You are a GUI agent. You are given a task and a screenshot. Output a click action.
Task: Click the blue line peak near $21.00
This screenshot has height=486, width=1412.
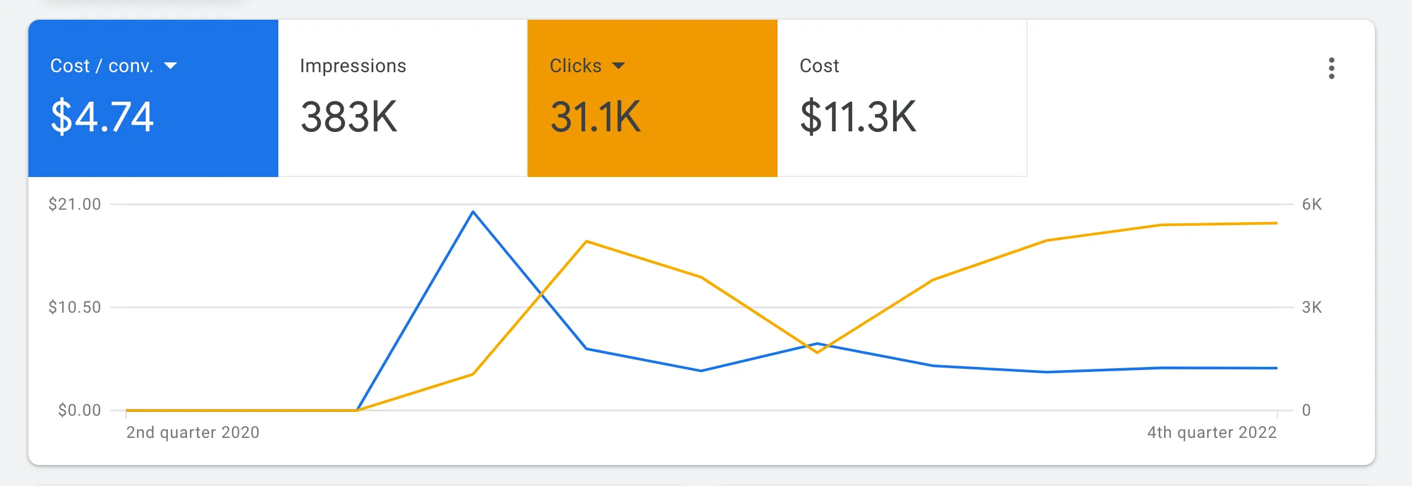point(473,212)
